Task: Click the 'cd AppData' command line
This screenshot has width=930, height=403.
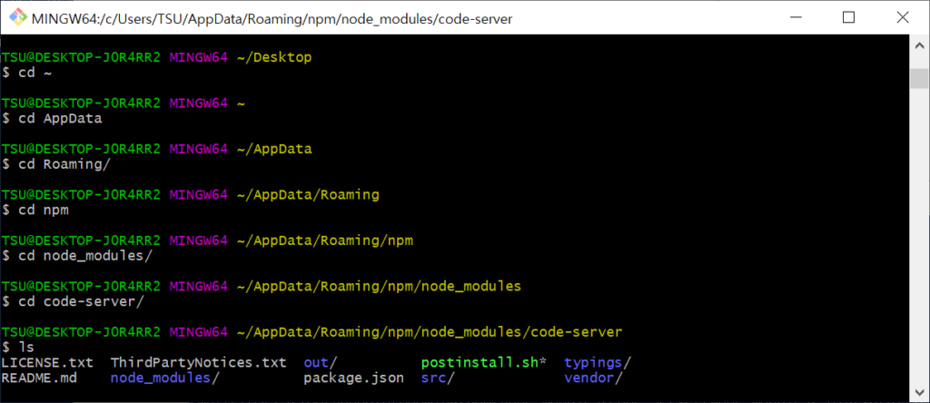Action: click(x=52, y=119)
